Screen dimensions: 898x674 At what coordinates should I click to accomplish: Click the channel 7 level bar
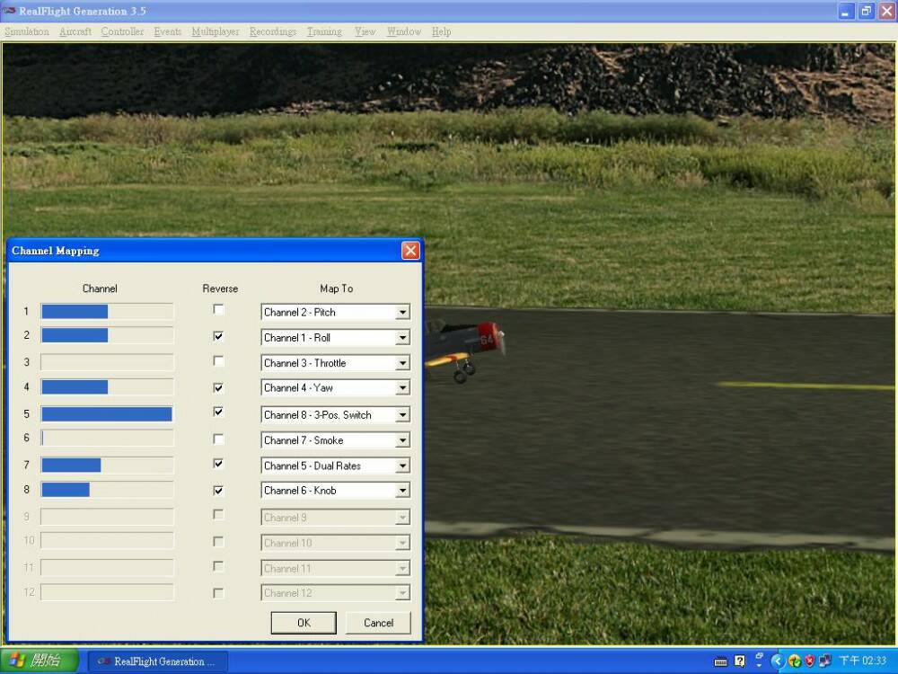[x=107, y=465]
